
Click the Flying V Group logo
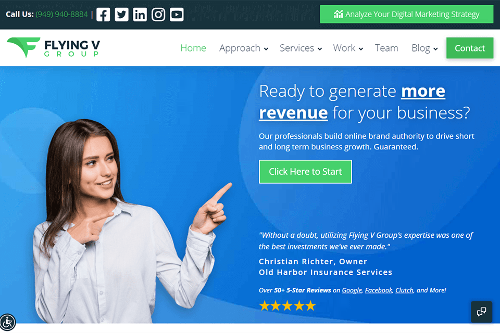pos(54,48)
